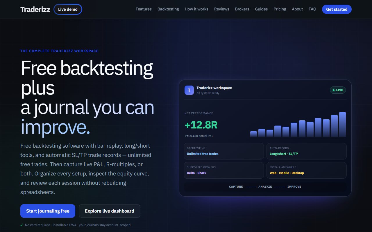Open About nav link
This screenshot has height=232, width=372.
297,9
